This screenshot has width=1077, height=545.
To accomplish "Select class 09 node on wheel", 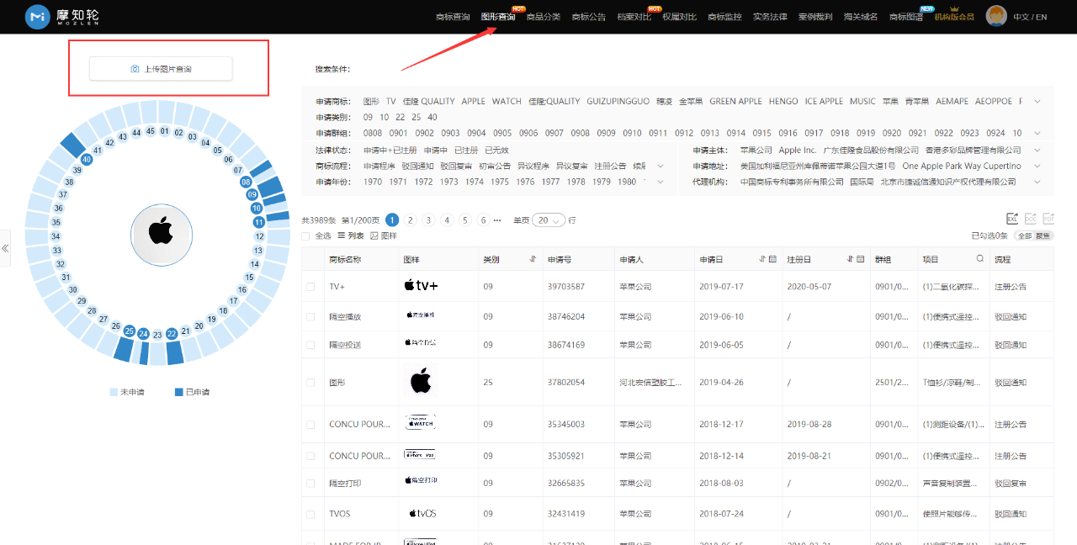I will point(252,194).
